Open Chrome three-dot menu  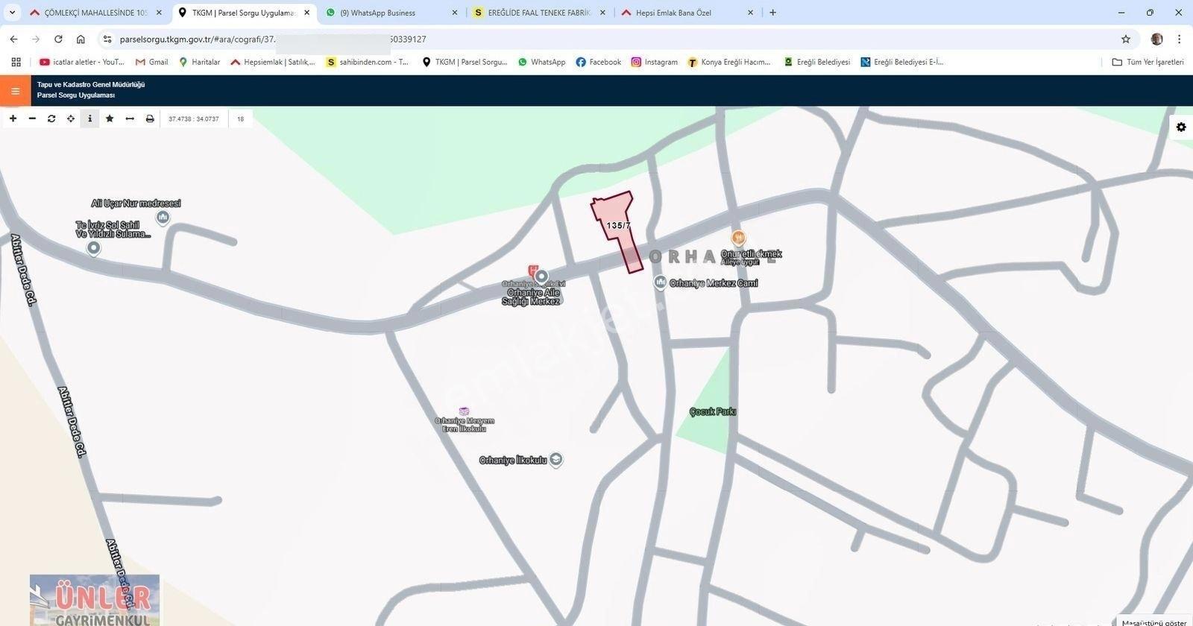1179,39
